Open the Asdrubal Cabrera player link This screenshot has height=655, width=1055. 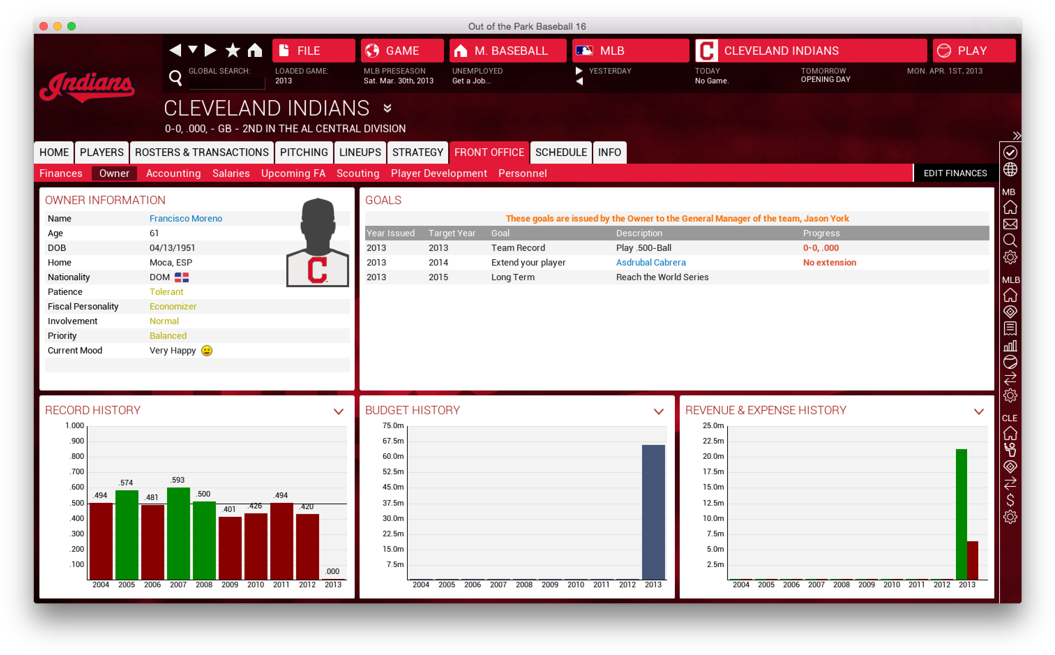651,262
